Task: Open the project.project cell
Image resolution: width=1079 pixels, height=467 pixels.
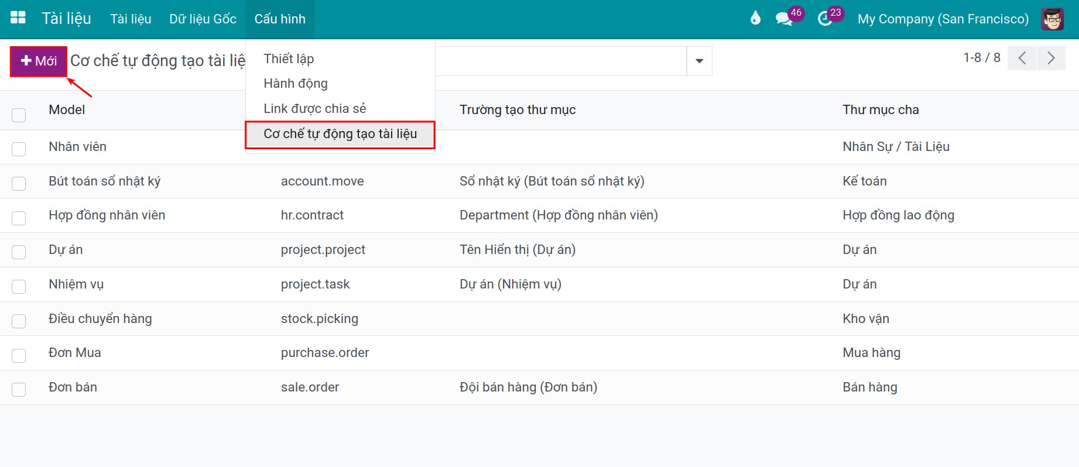Action: point(323,249)
